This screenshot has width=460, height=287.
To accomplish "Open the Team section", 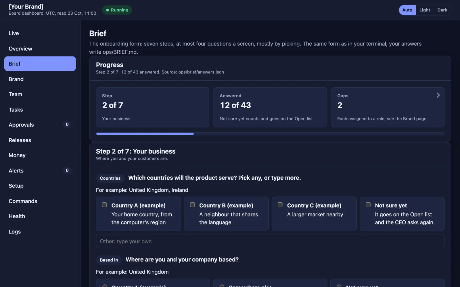I will coord(40,94).
